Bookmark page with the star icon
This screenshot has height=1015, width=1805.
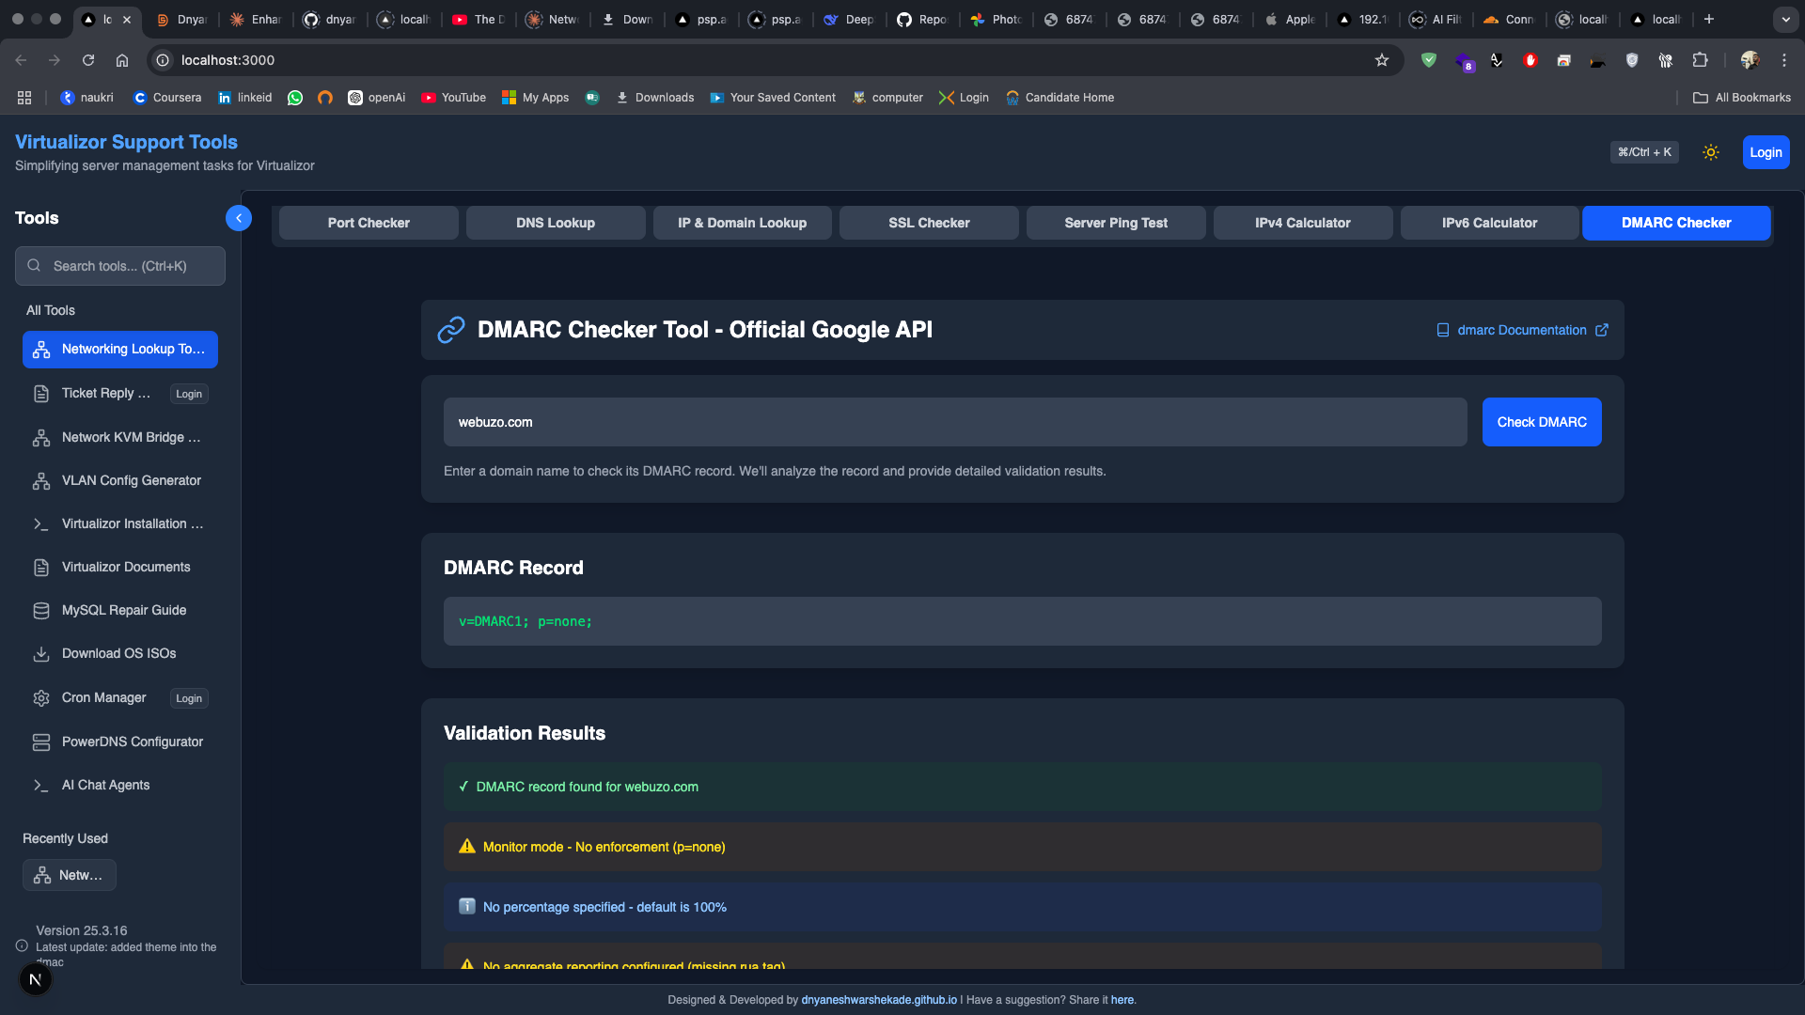pos(1382,60)
